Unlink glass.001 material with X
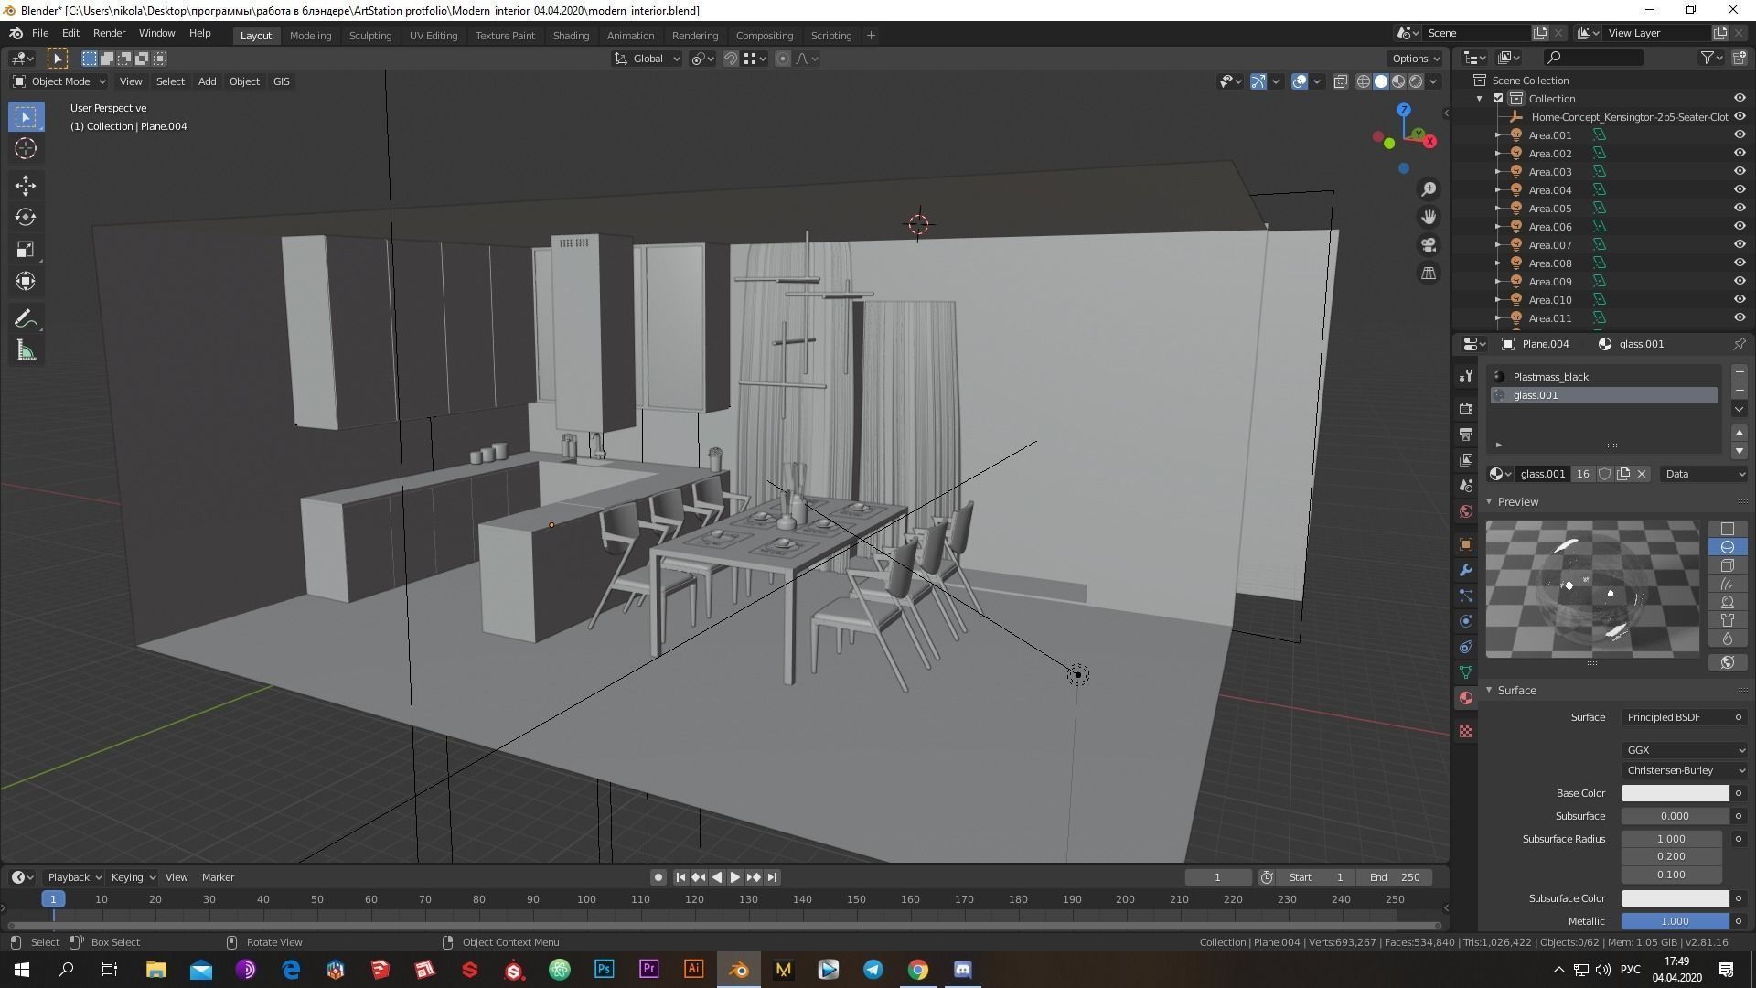 click(1642, 474)
